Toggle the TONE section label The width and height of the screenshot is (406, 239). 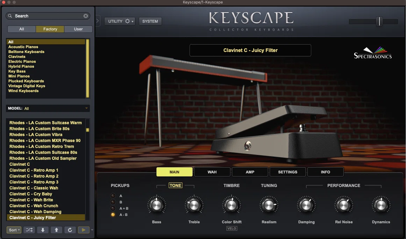175,185
